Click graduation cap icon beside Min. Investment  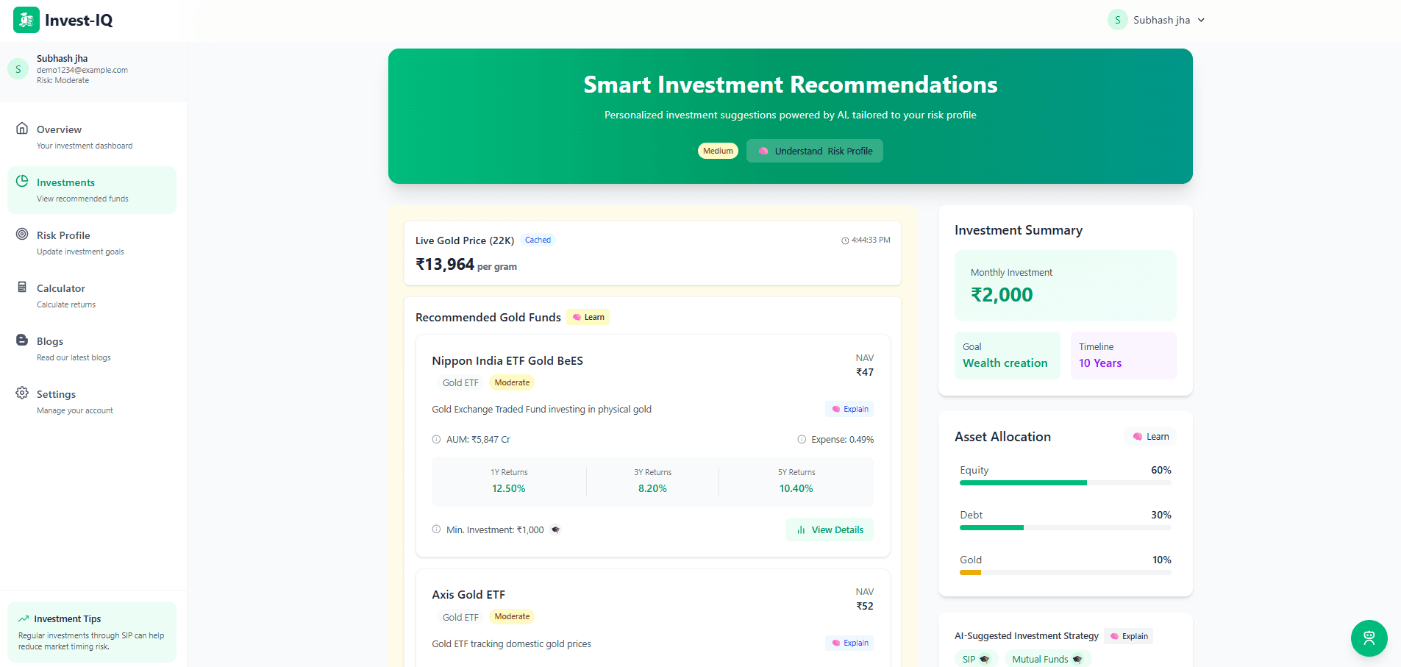click(555, 529)
